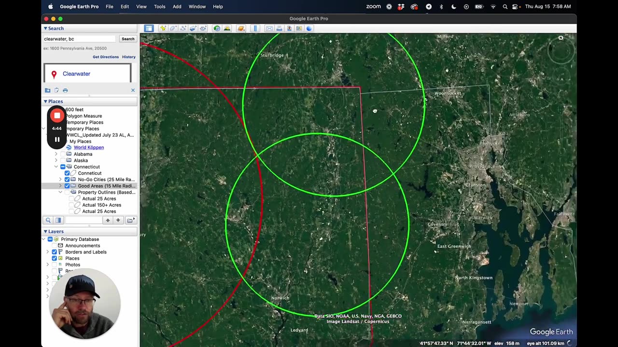This screenshot has width=618, height=347.
Task: View the location in Google Maps
Action: coord(299,28)
